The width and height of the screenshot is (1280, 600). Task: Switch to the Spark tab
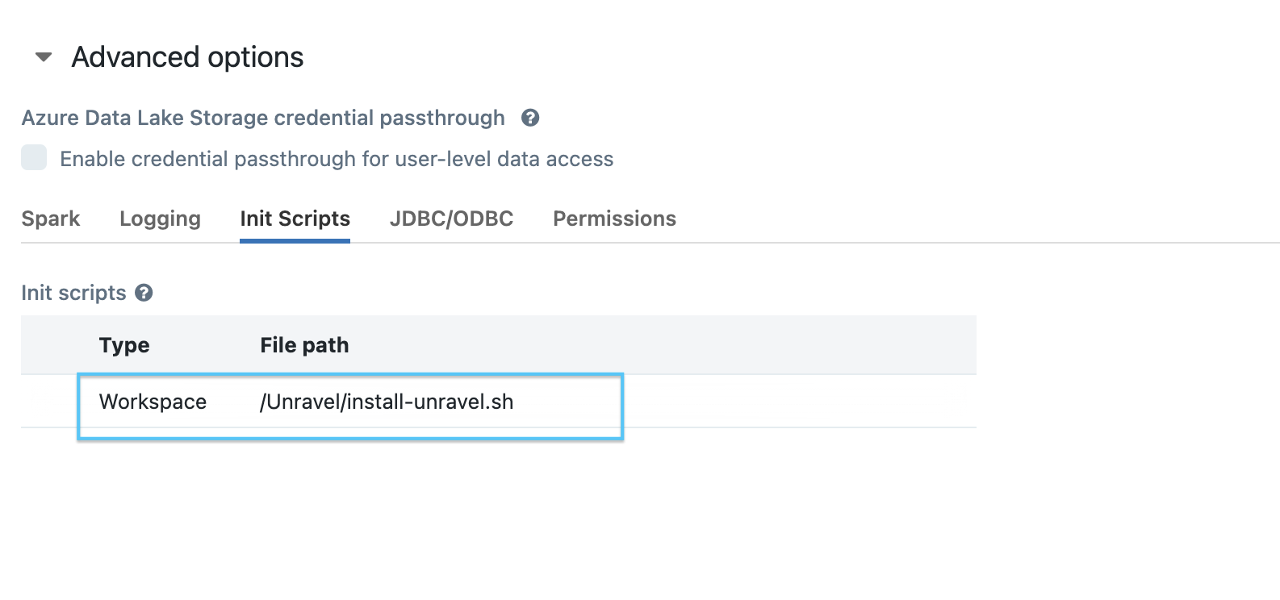tap(51, 219)
